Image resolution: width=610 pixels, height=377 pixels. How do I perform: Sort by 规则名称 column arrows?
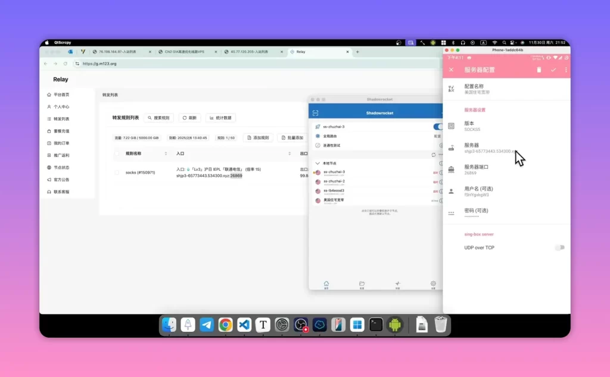[166, 154]
